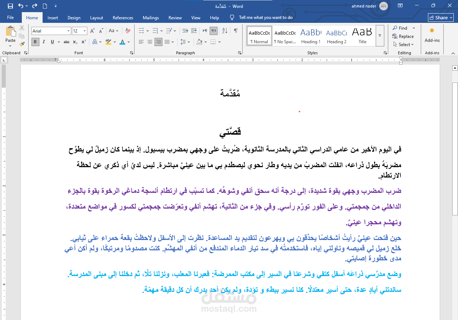Toggle Italic formatting
The width and height of the screenshot is (458, 320).
click(x=44, y=42)
